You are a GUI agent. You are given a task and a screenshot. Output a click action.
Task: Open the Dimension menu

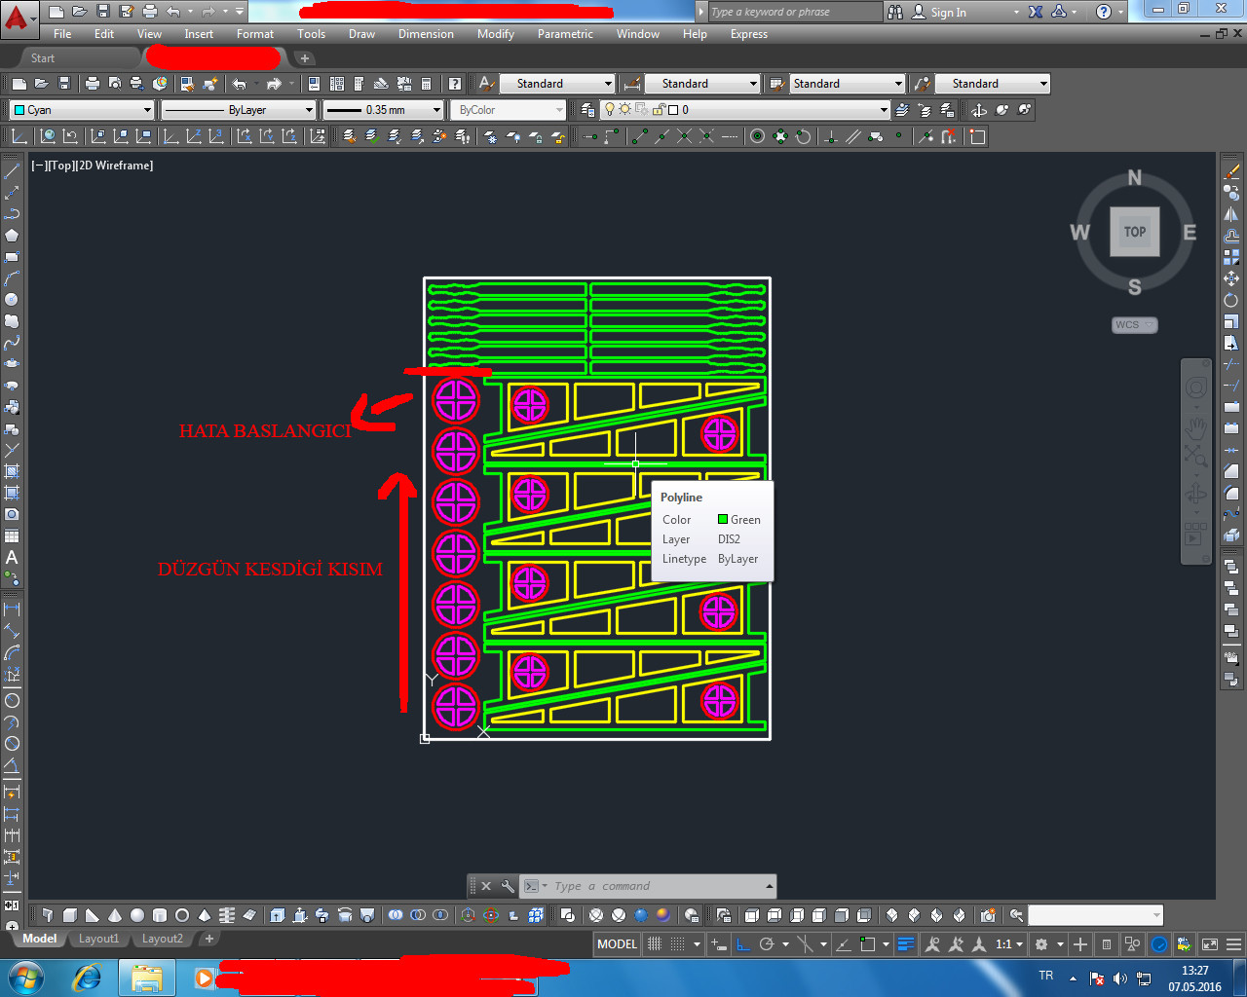click(x=426, y=34)
